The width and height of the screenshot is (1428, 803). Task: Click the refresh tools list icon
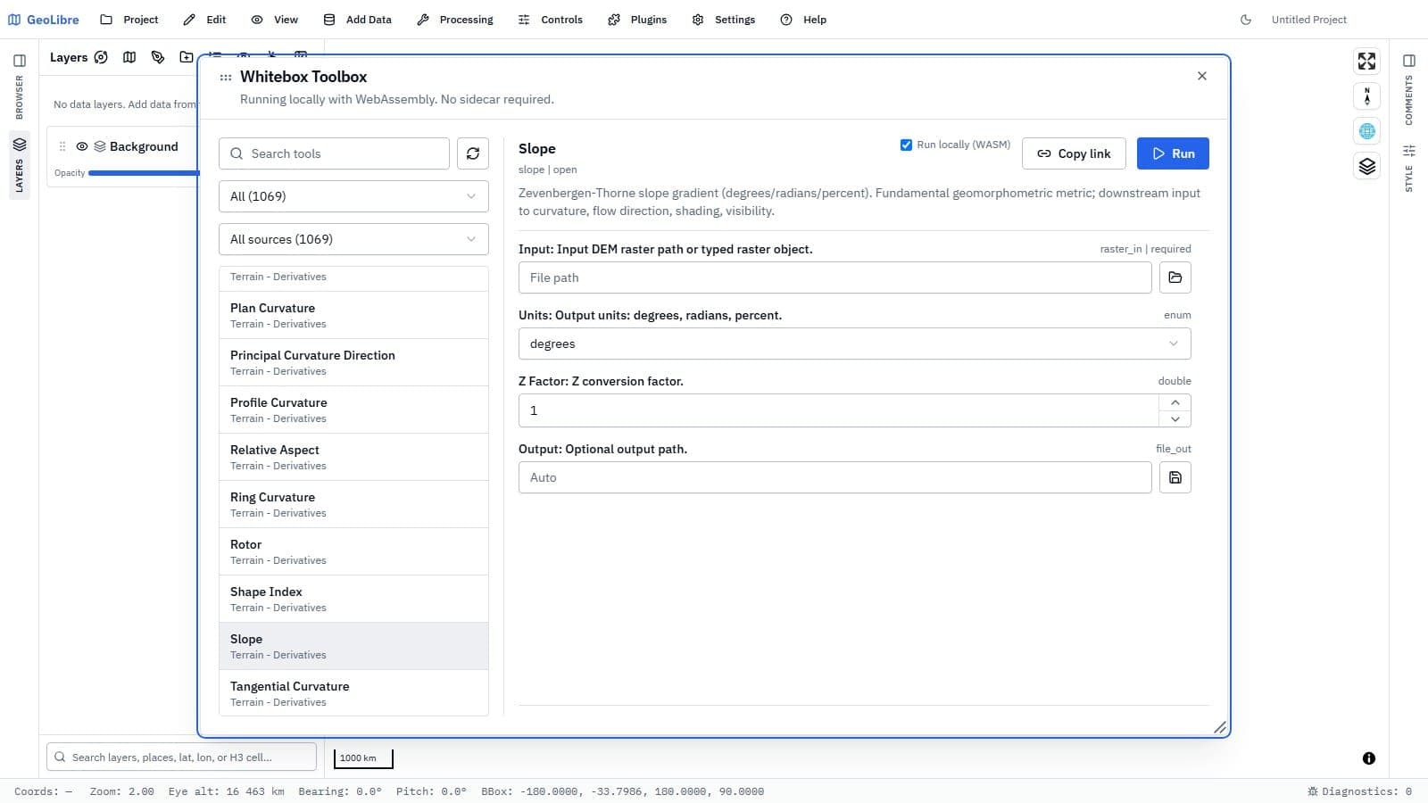coord(473,153)
